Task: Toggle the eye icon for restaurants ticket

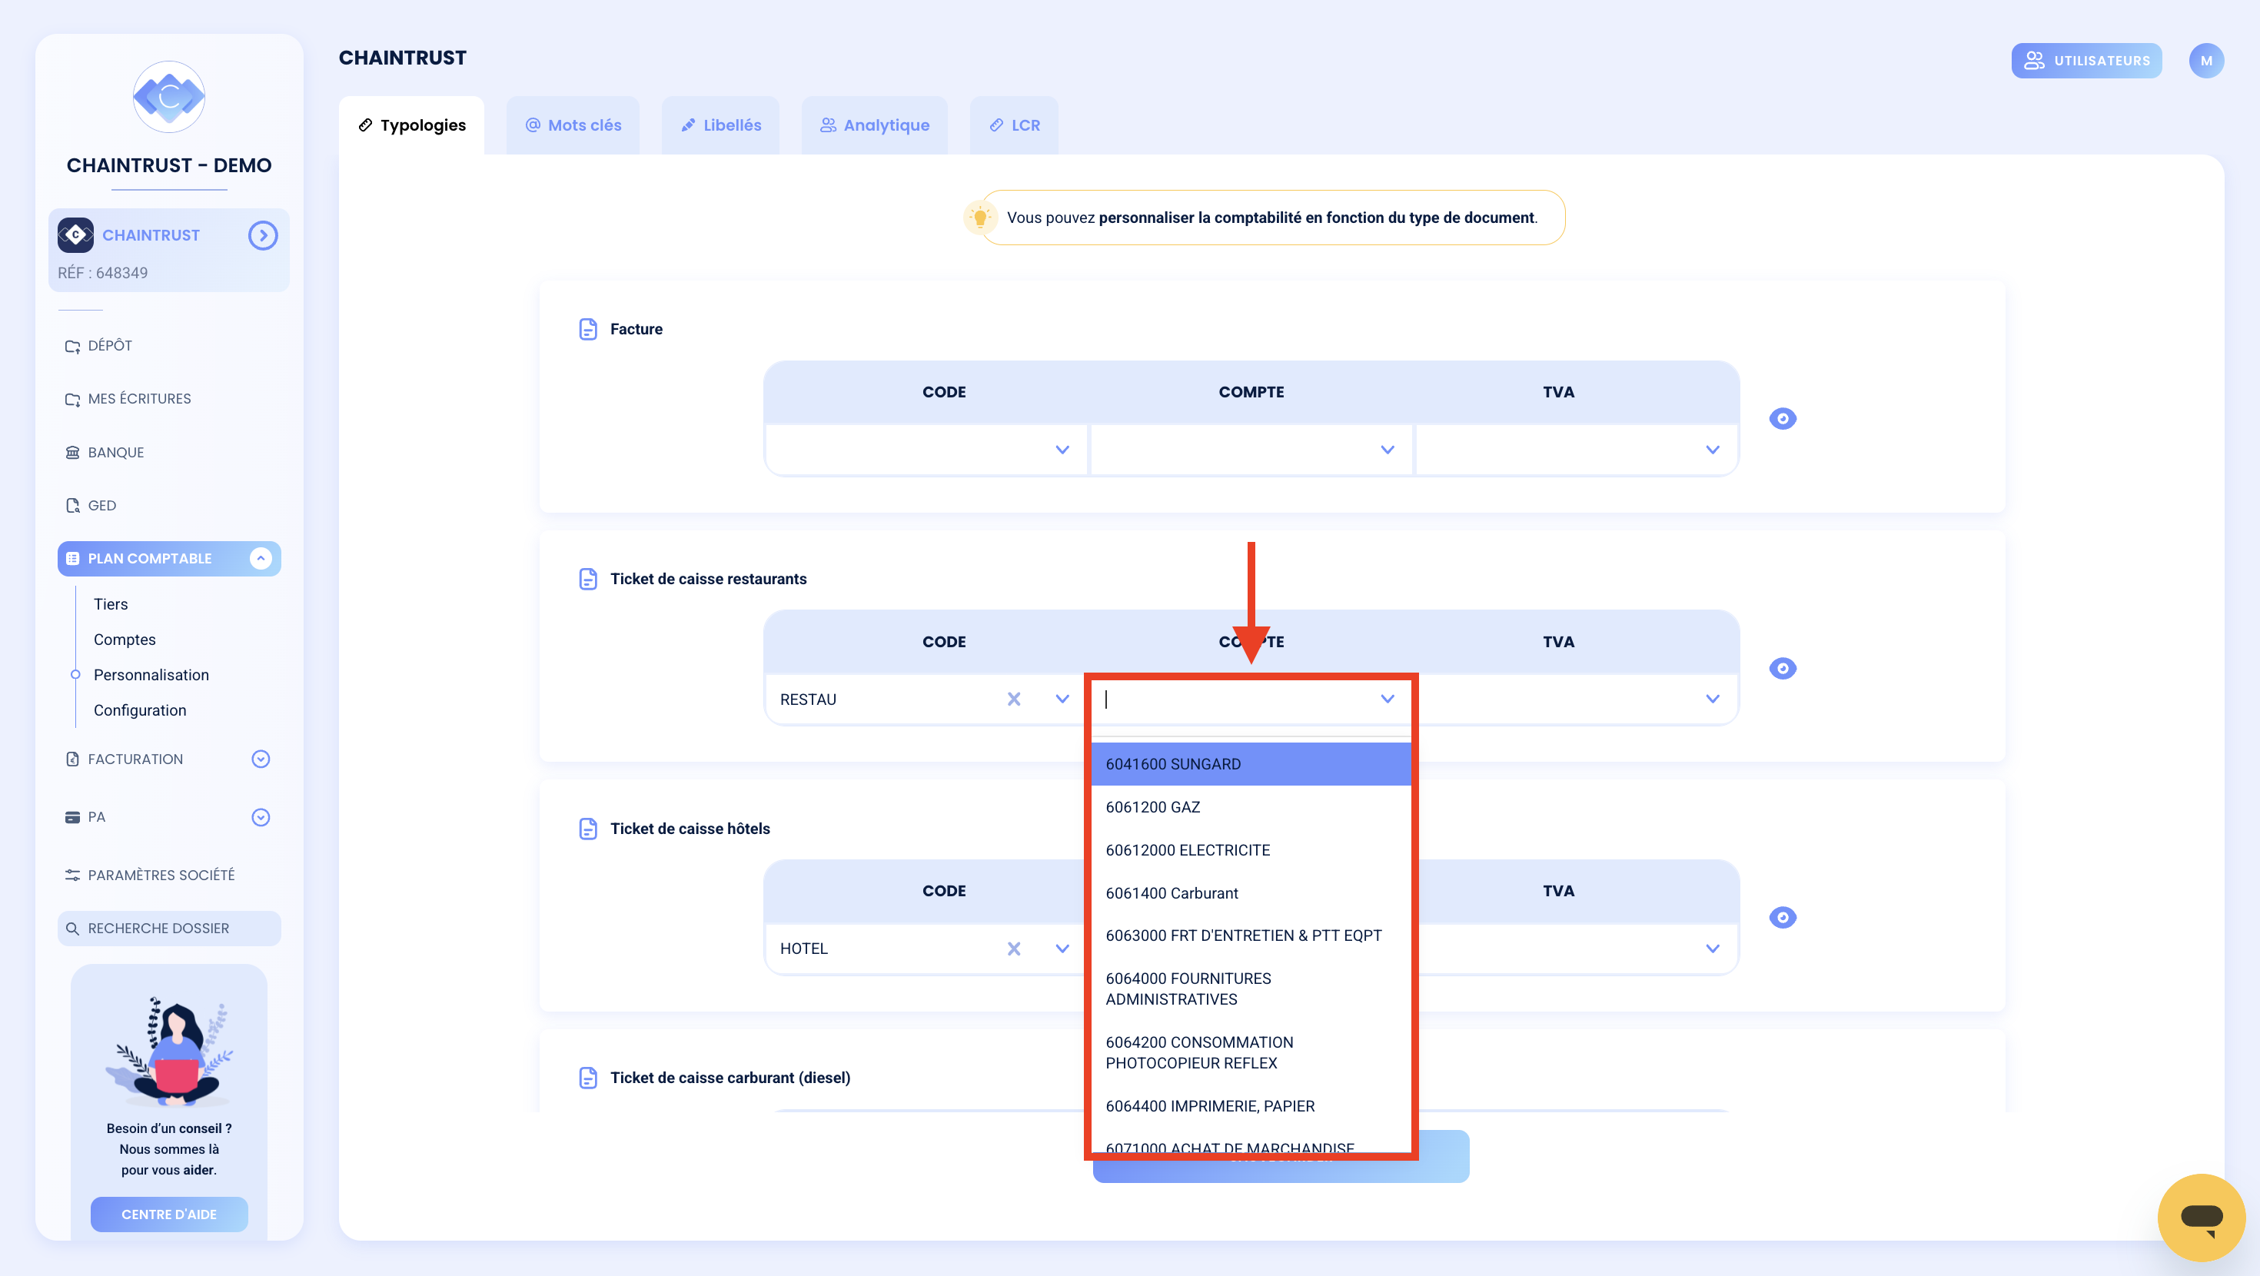Action: pos(1783,669)
